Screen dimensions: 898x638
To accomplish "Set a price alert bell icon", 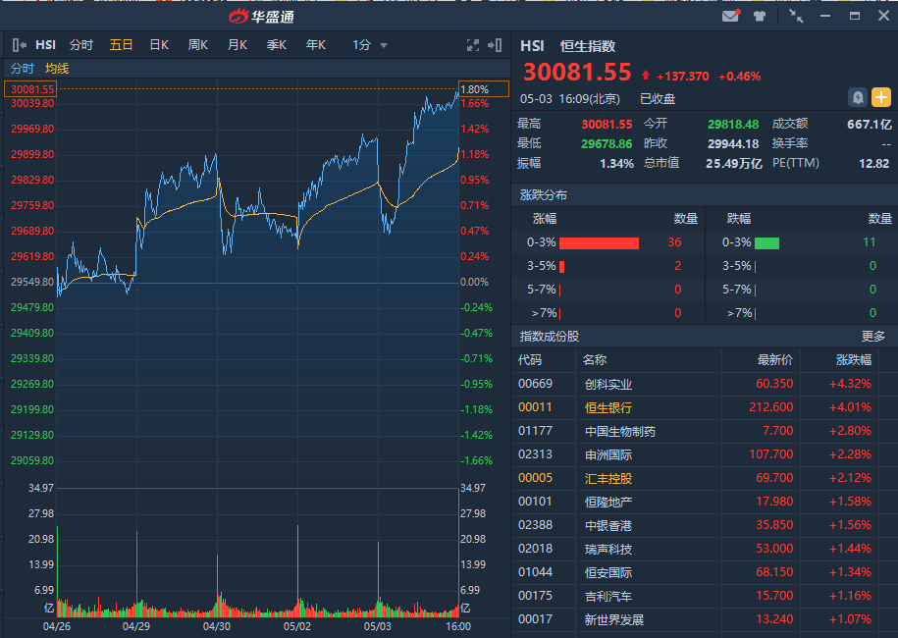I will point(858,97).
